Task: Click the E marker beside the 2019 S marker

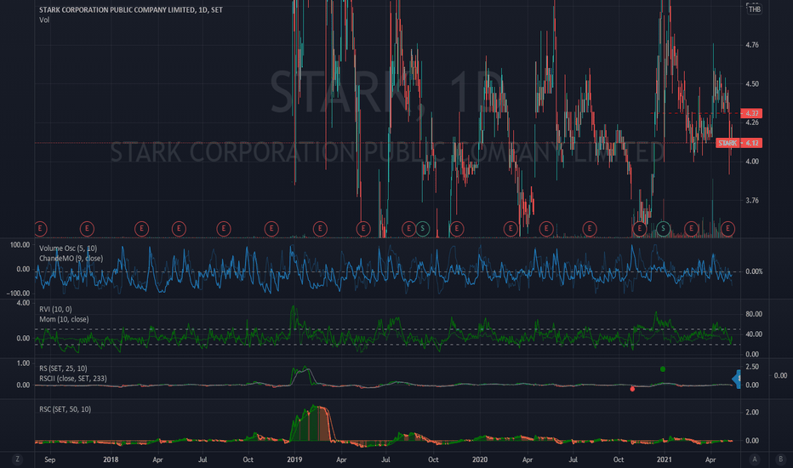Action: (x=408, y=229)
